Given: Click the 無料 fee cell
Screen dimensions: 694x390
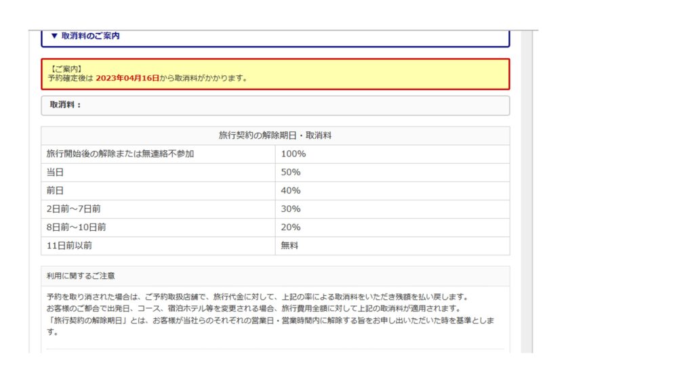Looking at the screenshot, I should pyautogui.click(x=289, y=245).
